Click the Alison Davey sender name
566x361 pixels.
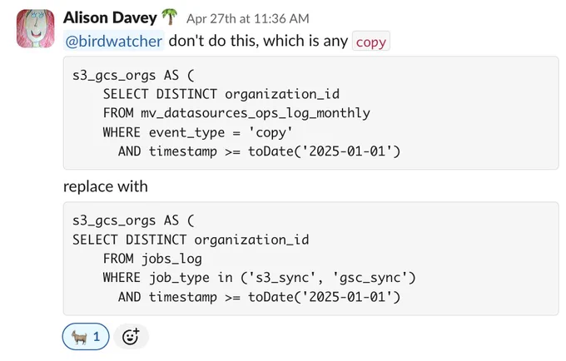pyautogui.click(x=110, y=17)
